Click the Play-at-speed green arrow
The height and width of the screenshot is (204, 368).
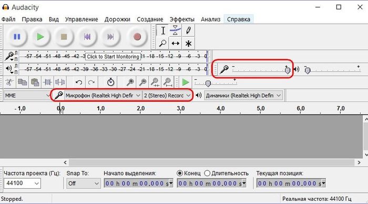click(186, 82)
